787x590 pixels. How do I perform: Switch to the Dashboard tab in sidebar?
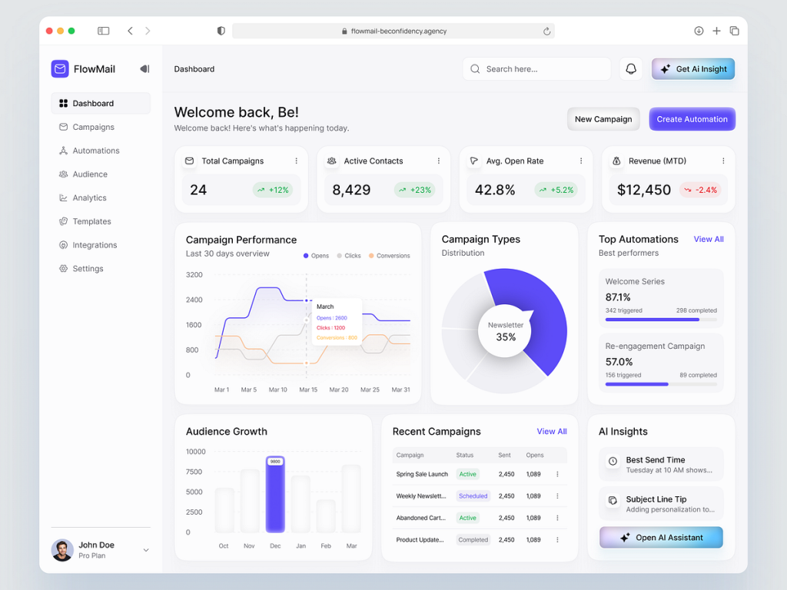(x=92, y=103)
